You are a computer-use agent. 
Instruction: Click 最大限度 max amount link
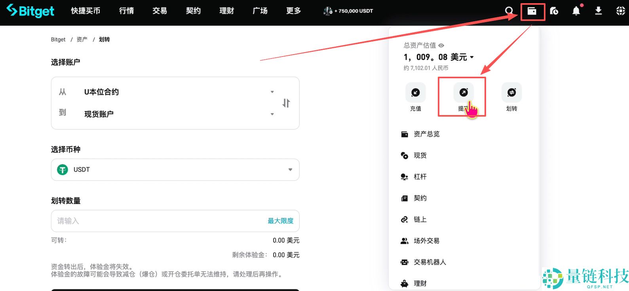pyautogui.click(x=281, y=221)
